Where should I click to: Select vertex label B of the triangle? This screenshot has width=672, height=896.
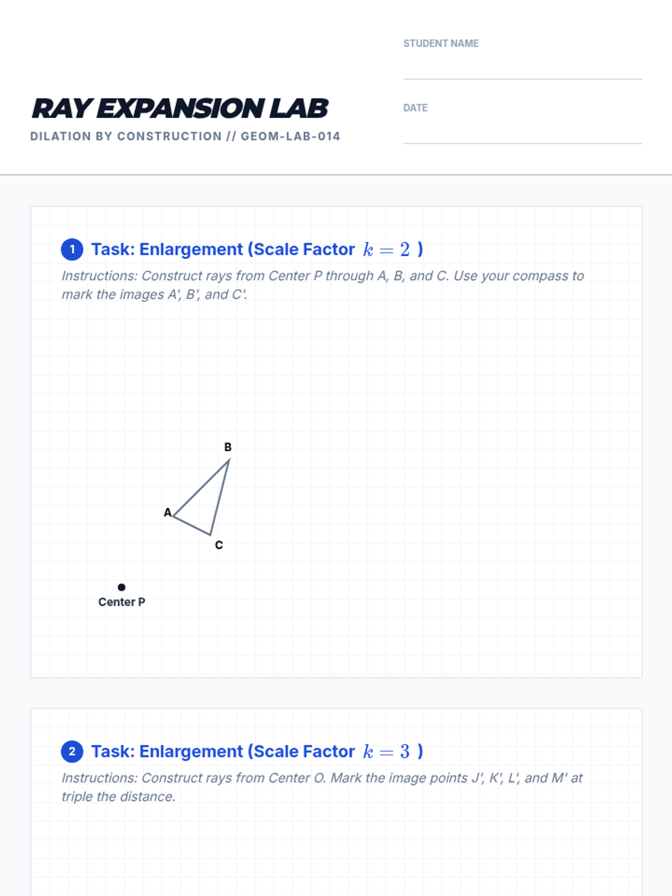[x=228, y=447]
